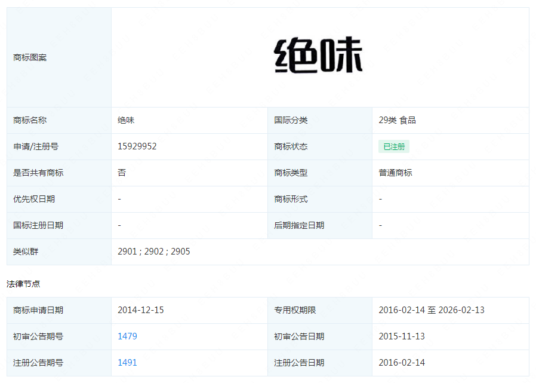Select the registration number 15929952

pos(137,146)
